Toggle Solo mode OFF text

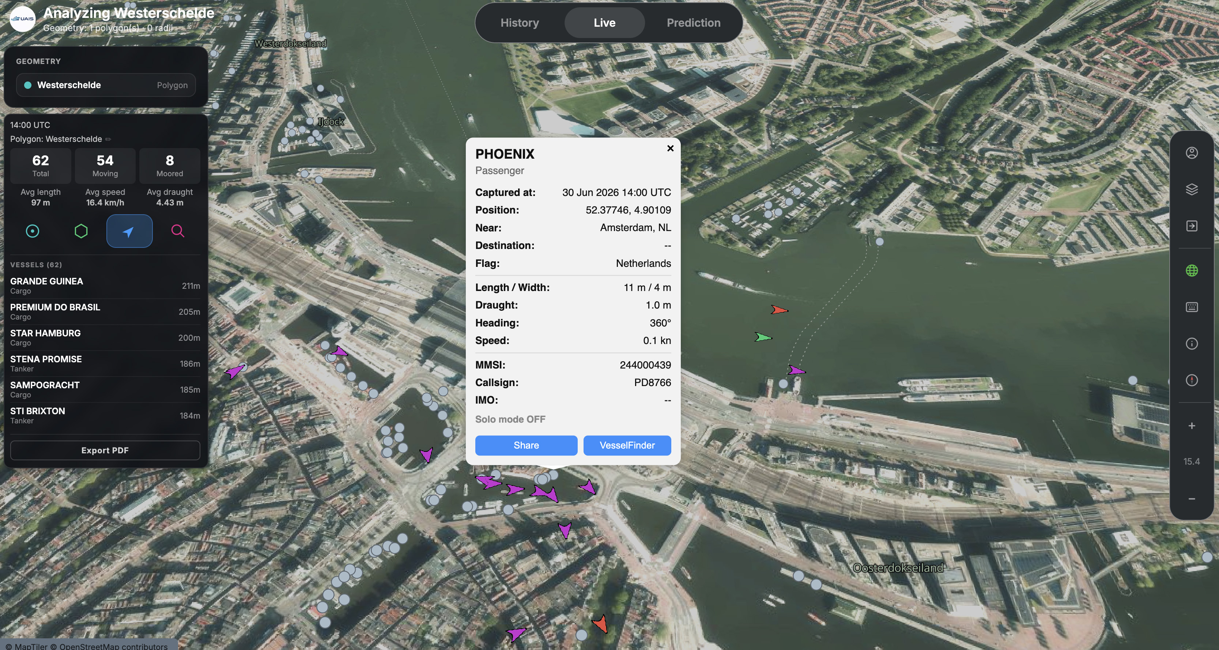point(510,419)
